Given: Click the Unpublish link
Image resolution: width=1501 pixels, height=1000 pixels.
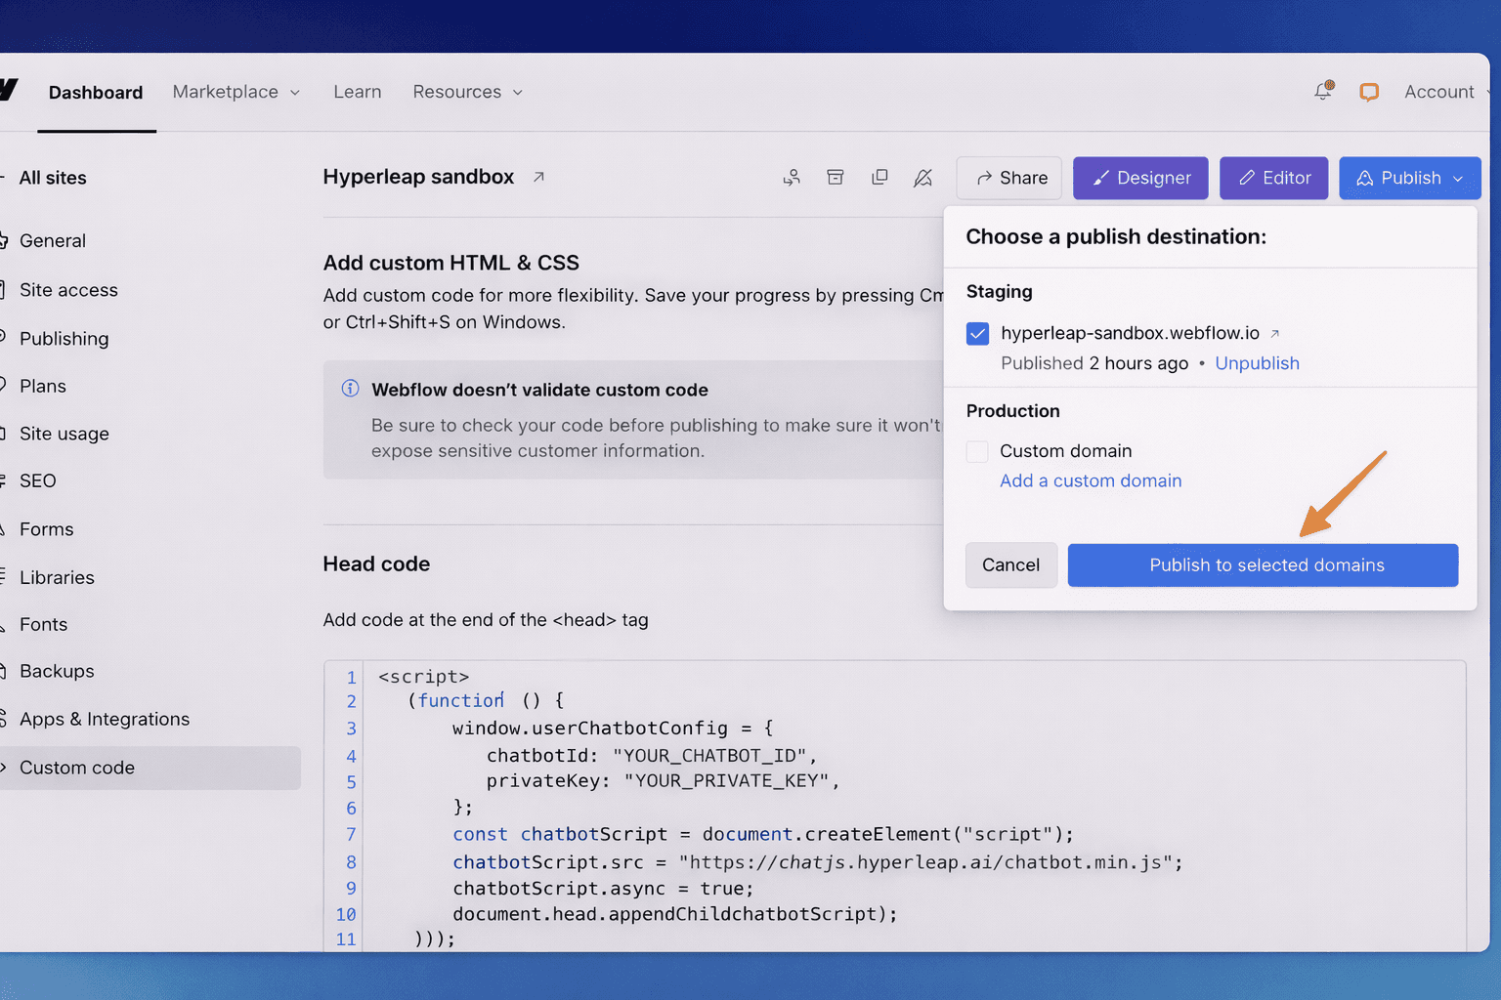Looking at the screenshot, I should [x=1257, y=363].
